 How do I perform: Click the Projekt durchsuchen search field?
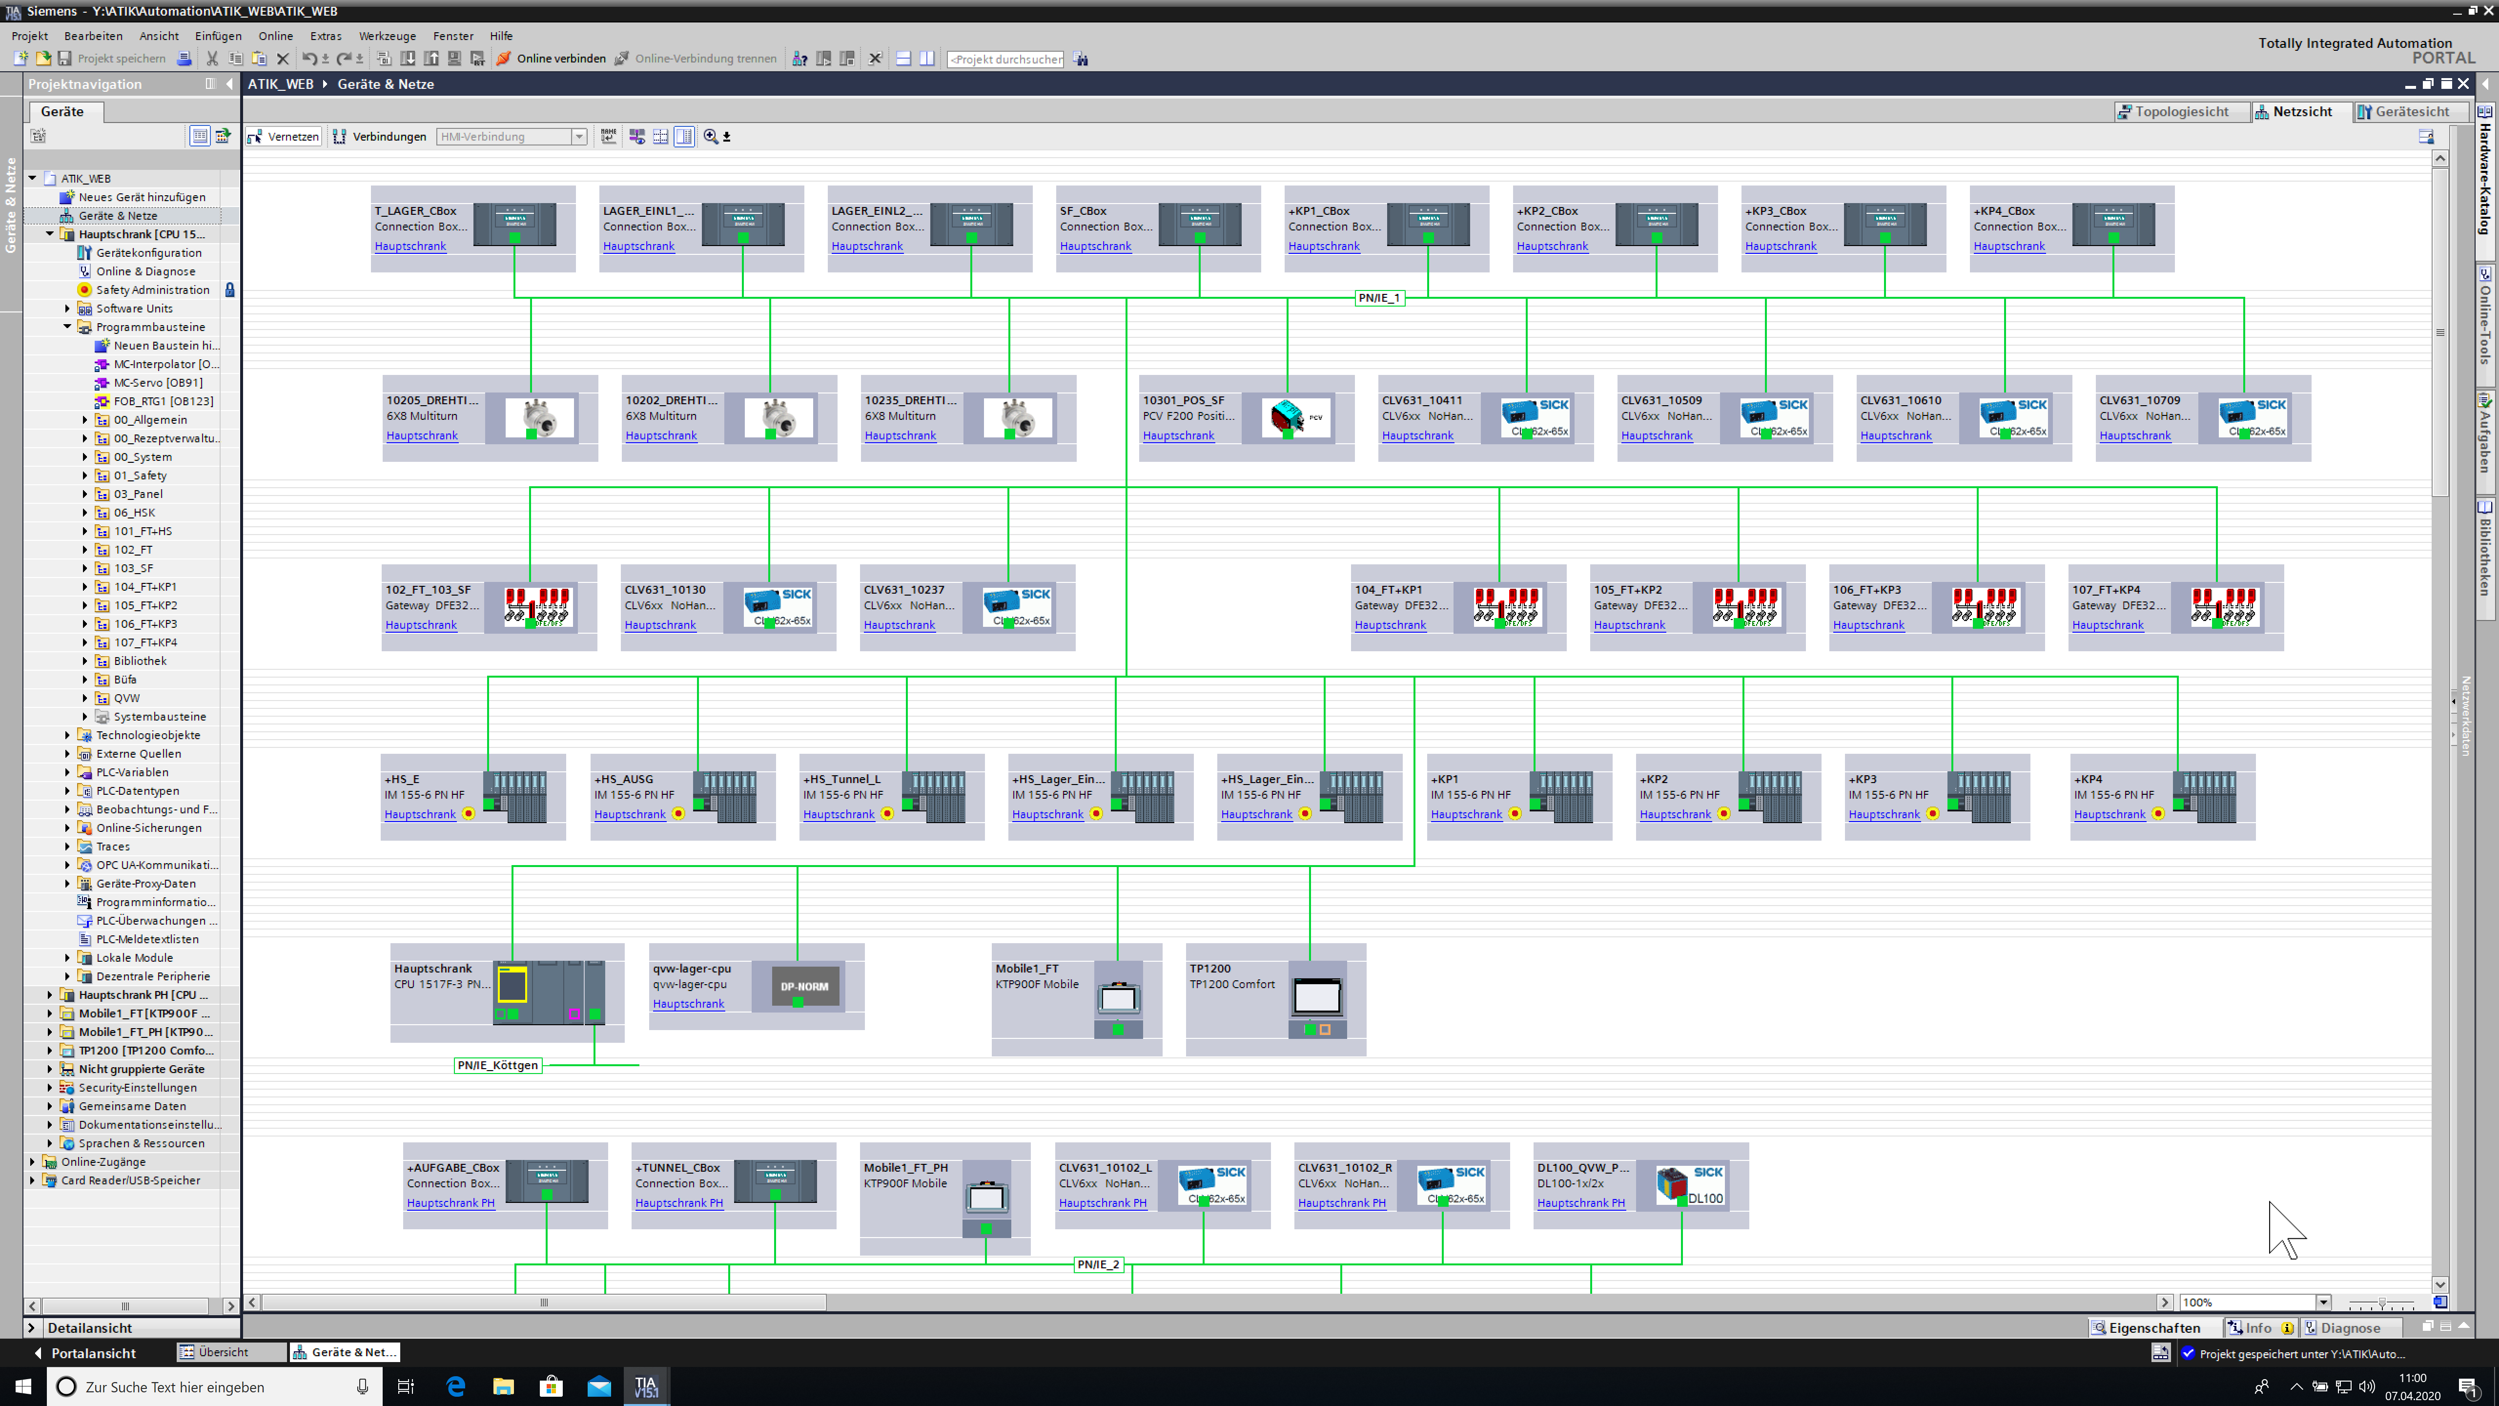(1005, 59)
